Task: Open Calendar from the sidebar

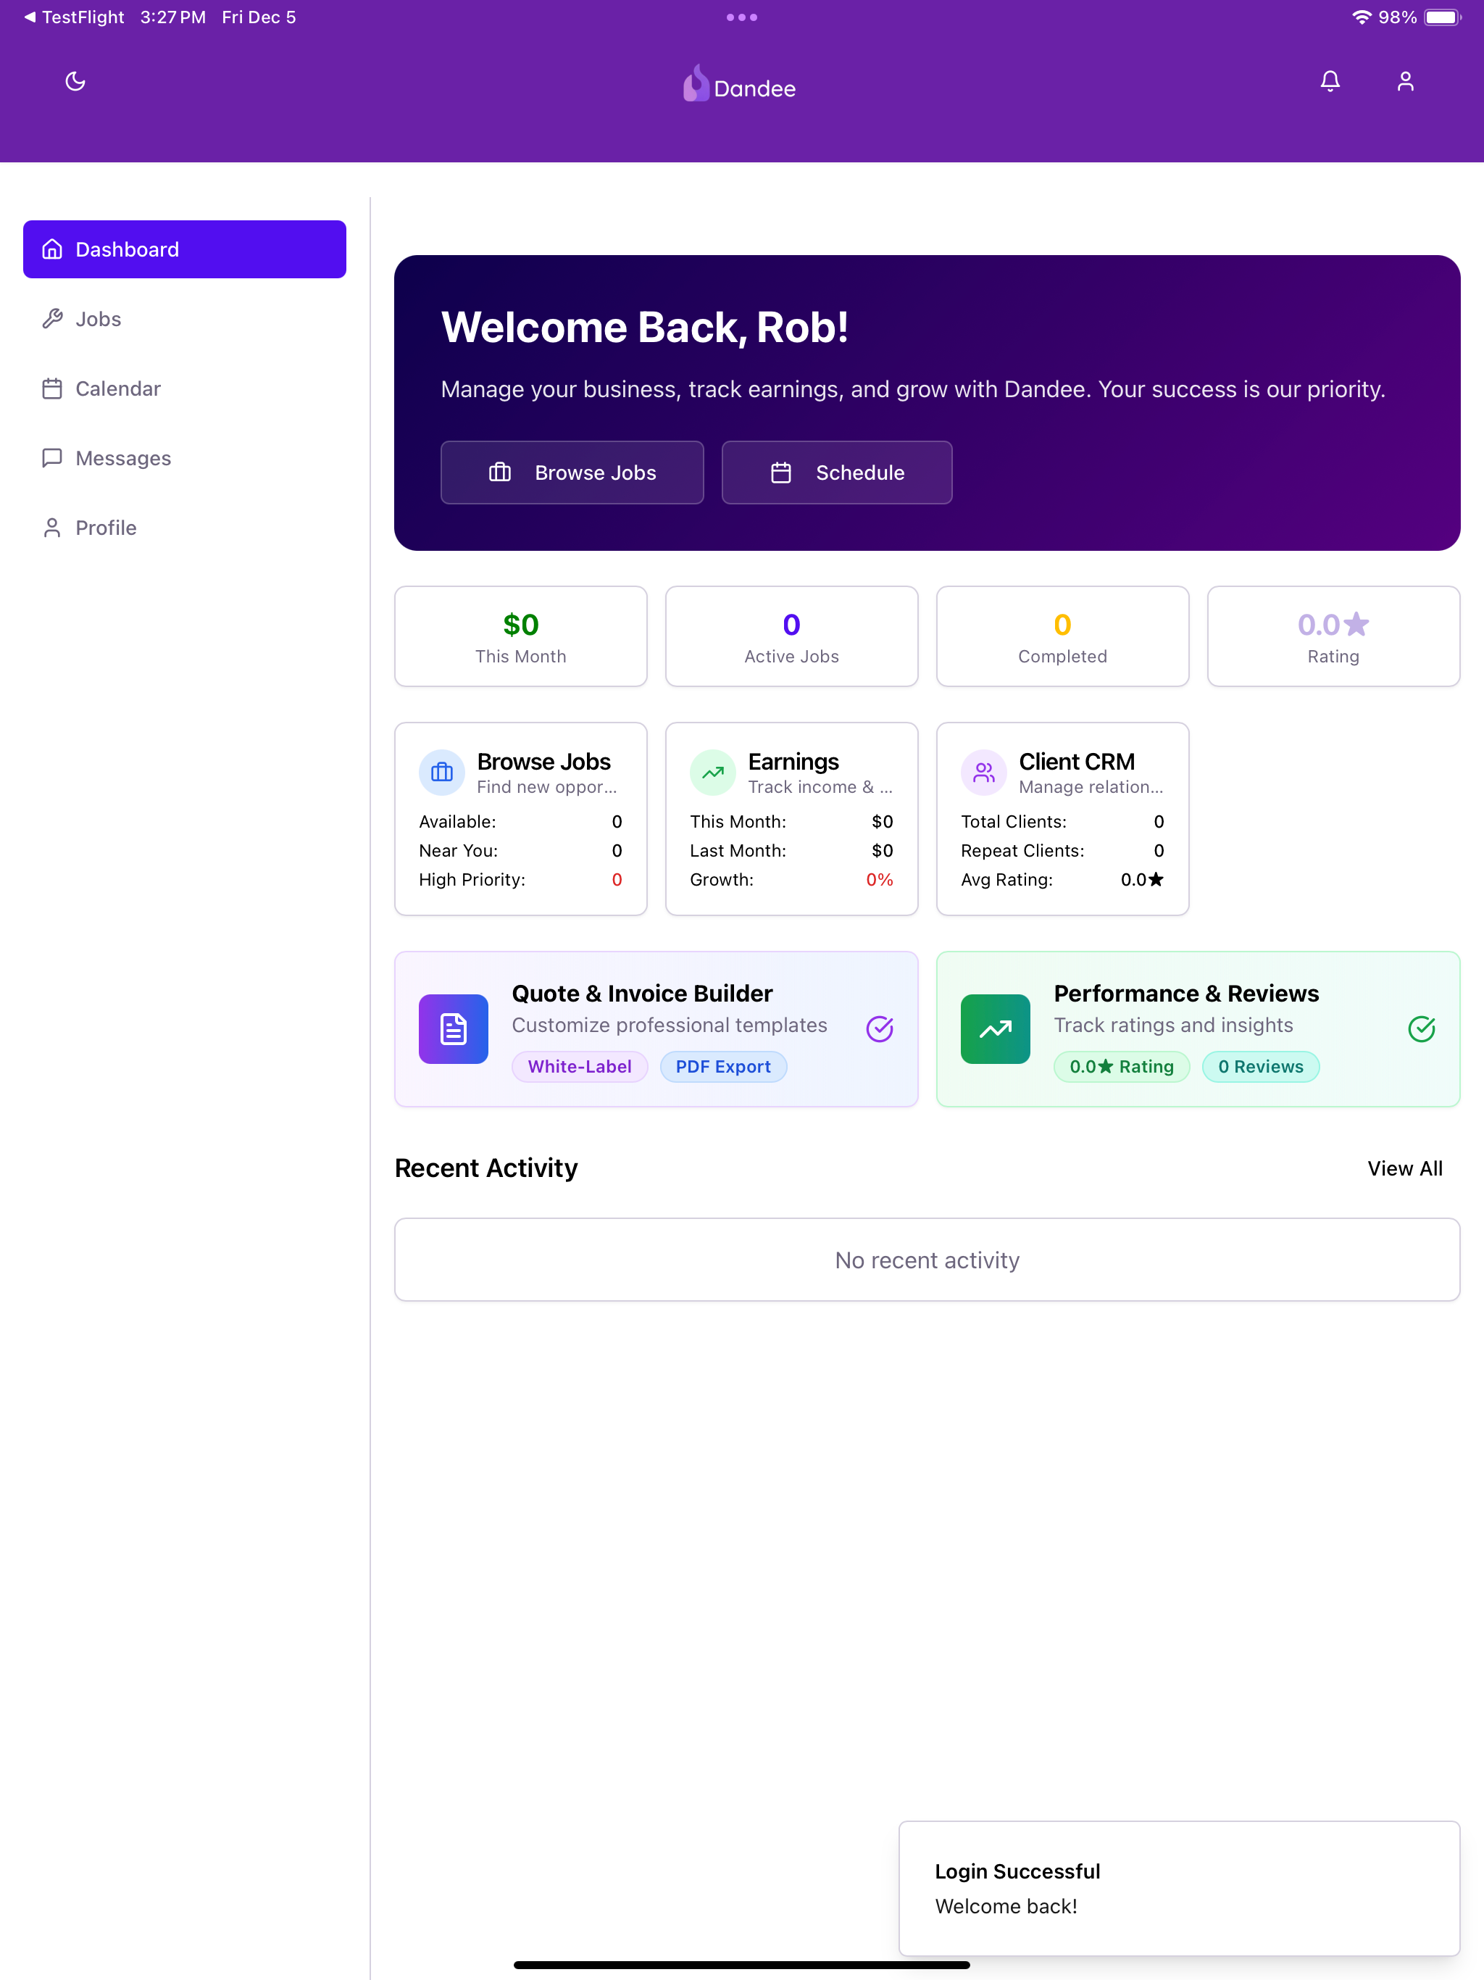Action: (184, 388)
